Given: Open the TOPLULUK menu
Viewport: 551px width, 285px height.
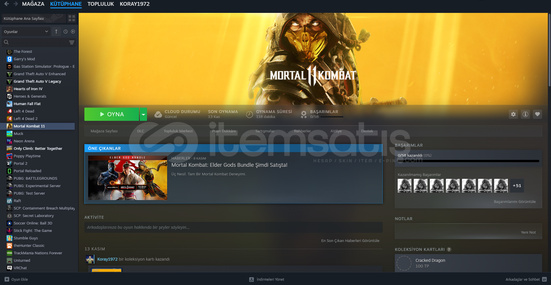Looking at the screenshot, I should coord(101,4).
